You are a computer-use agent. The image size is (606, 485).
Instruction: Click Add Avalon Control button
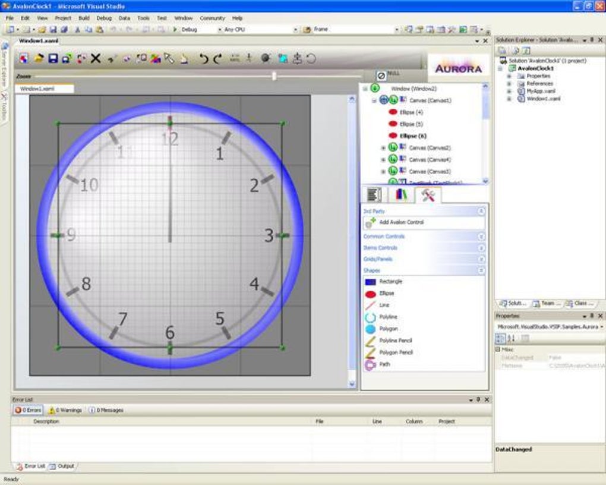[x=402, y=222]
